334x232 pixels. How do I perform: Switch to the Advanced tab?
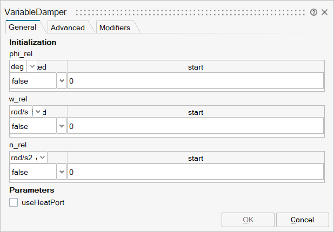[x=68, y=28]
